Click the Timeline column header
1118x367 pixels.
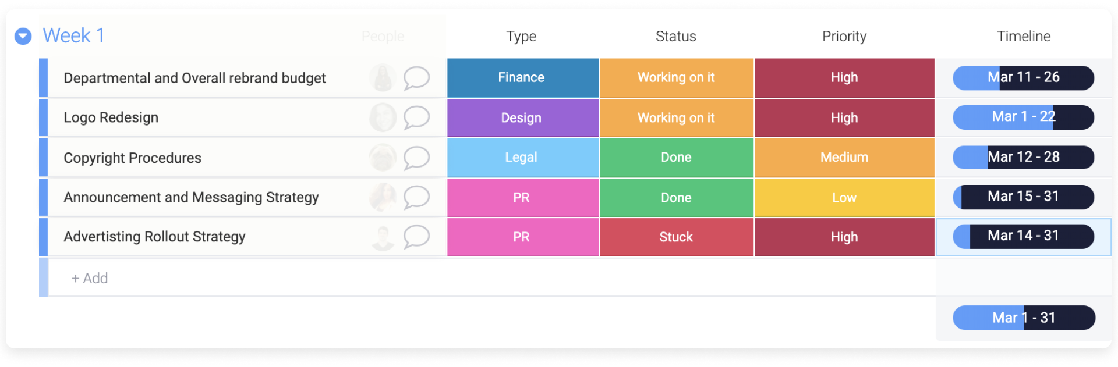[x=1024, y=36]
